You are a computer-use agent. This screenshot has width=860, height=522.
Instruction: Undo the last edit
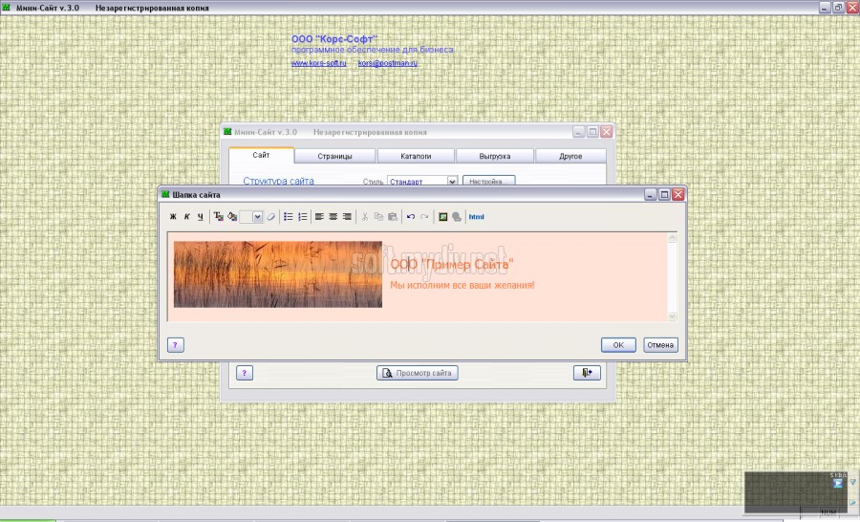(x=410, y=217)
